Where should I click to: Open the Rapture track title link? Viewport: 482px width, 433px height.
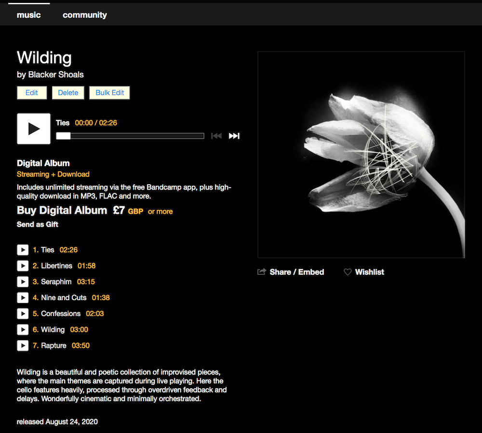coord(54,345)
